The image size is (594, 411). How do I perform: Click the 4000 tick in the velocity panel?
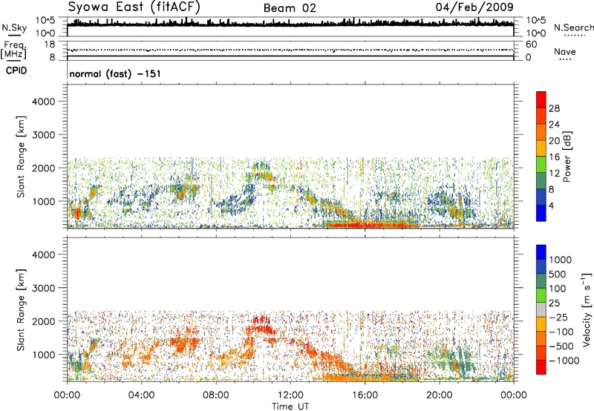tap(44, 254)
